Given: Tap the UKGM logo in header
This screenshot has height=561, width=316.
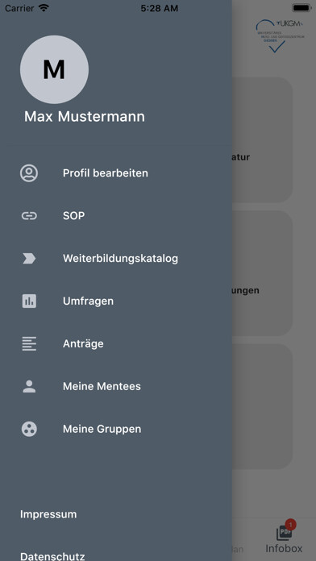Looking at the screenshot, I should point(280,35).
